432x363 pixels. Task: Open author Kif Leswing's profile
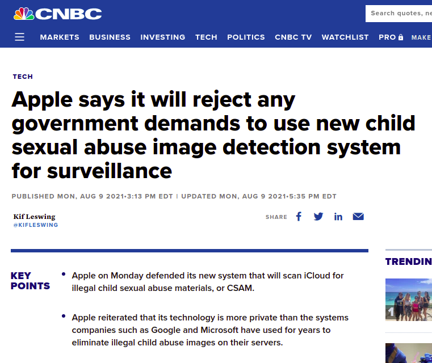coord(35,217)
